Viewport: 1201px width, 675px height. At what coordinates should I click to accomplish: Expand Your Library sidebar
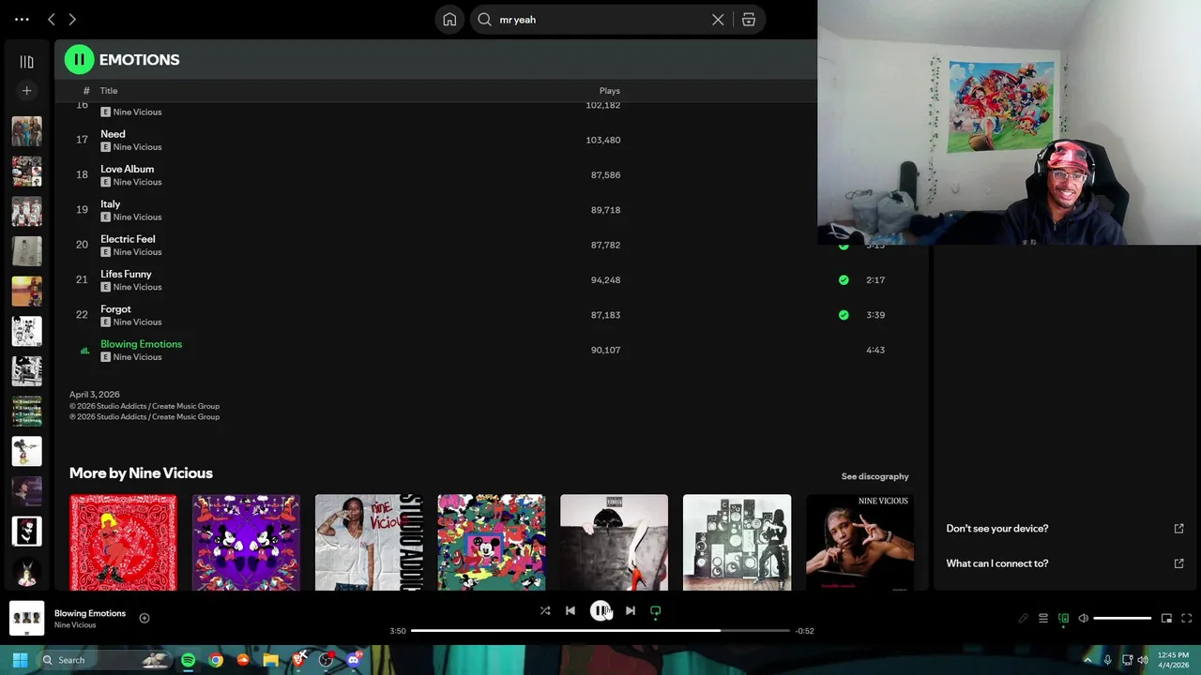click(x=26, y=62)
